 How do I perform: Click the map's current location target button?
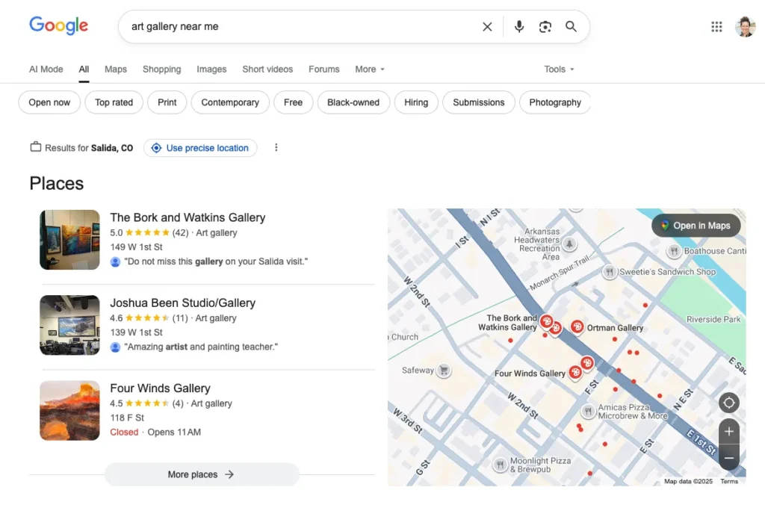729,403
